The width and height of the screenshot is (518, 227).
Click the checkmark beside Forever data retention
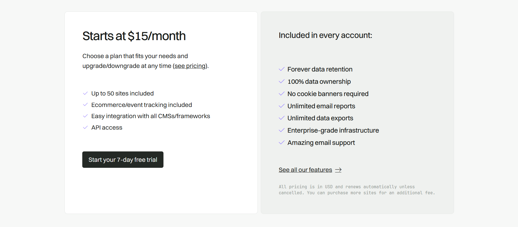(282, 69)
